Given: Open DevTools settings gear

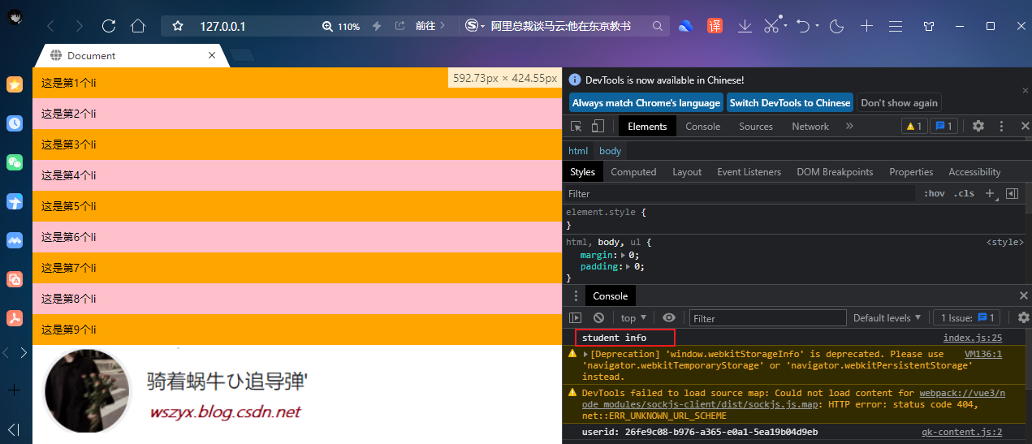Looking at the screenshot, I should pyautogui.click(x=978, y=126).
